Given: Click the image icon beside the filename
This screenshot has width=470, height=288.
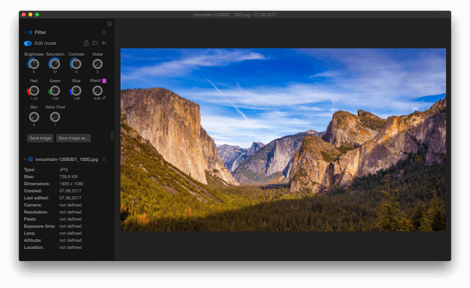Looking at the screenshot, I should (x=30, y=160).
